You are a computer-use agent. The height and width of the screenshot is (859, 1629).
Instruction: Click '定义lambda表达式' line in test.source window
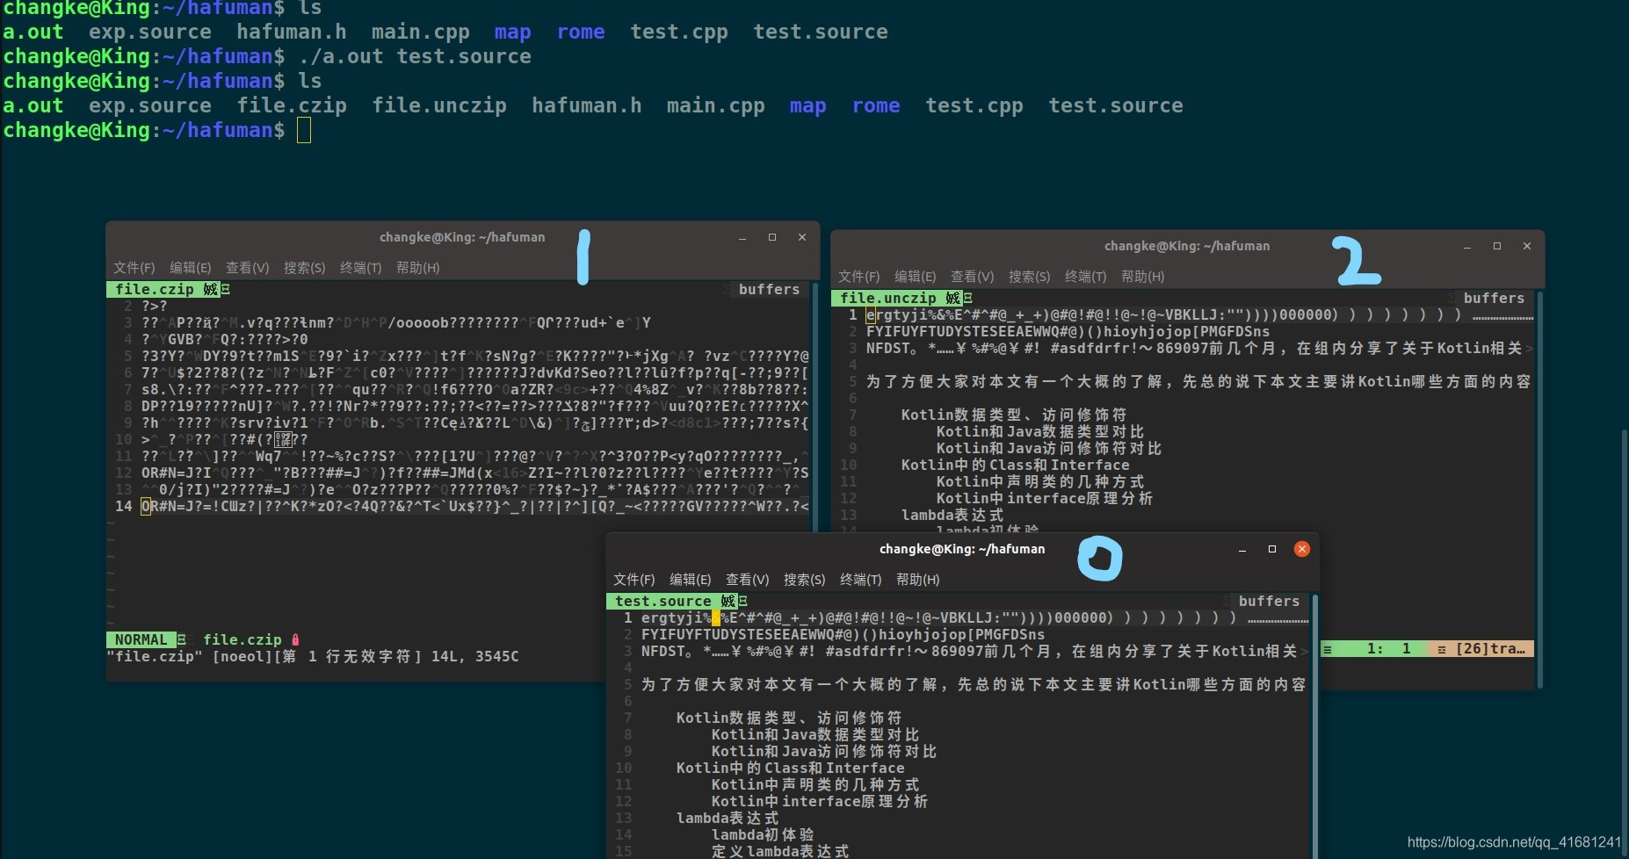click(x=780, y=851)
